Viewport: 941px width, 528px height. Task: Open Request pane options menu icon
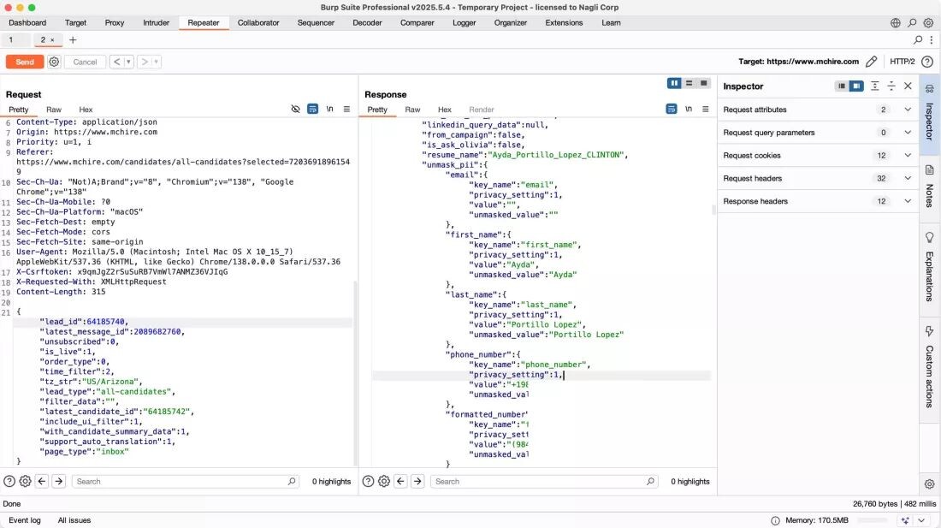click(346, 110)
